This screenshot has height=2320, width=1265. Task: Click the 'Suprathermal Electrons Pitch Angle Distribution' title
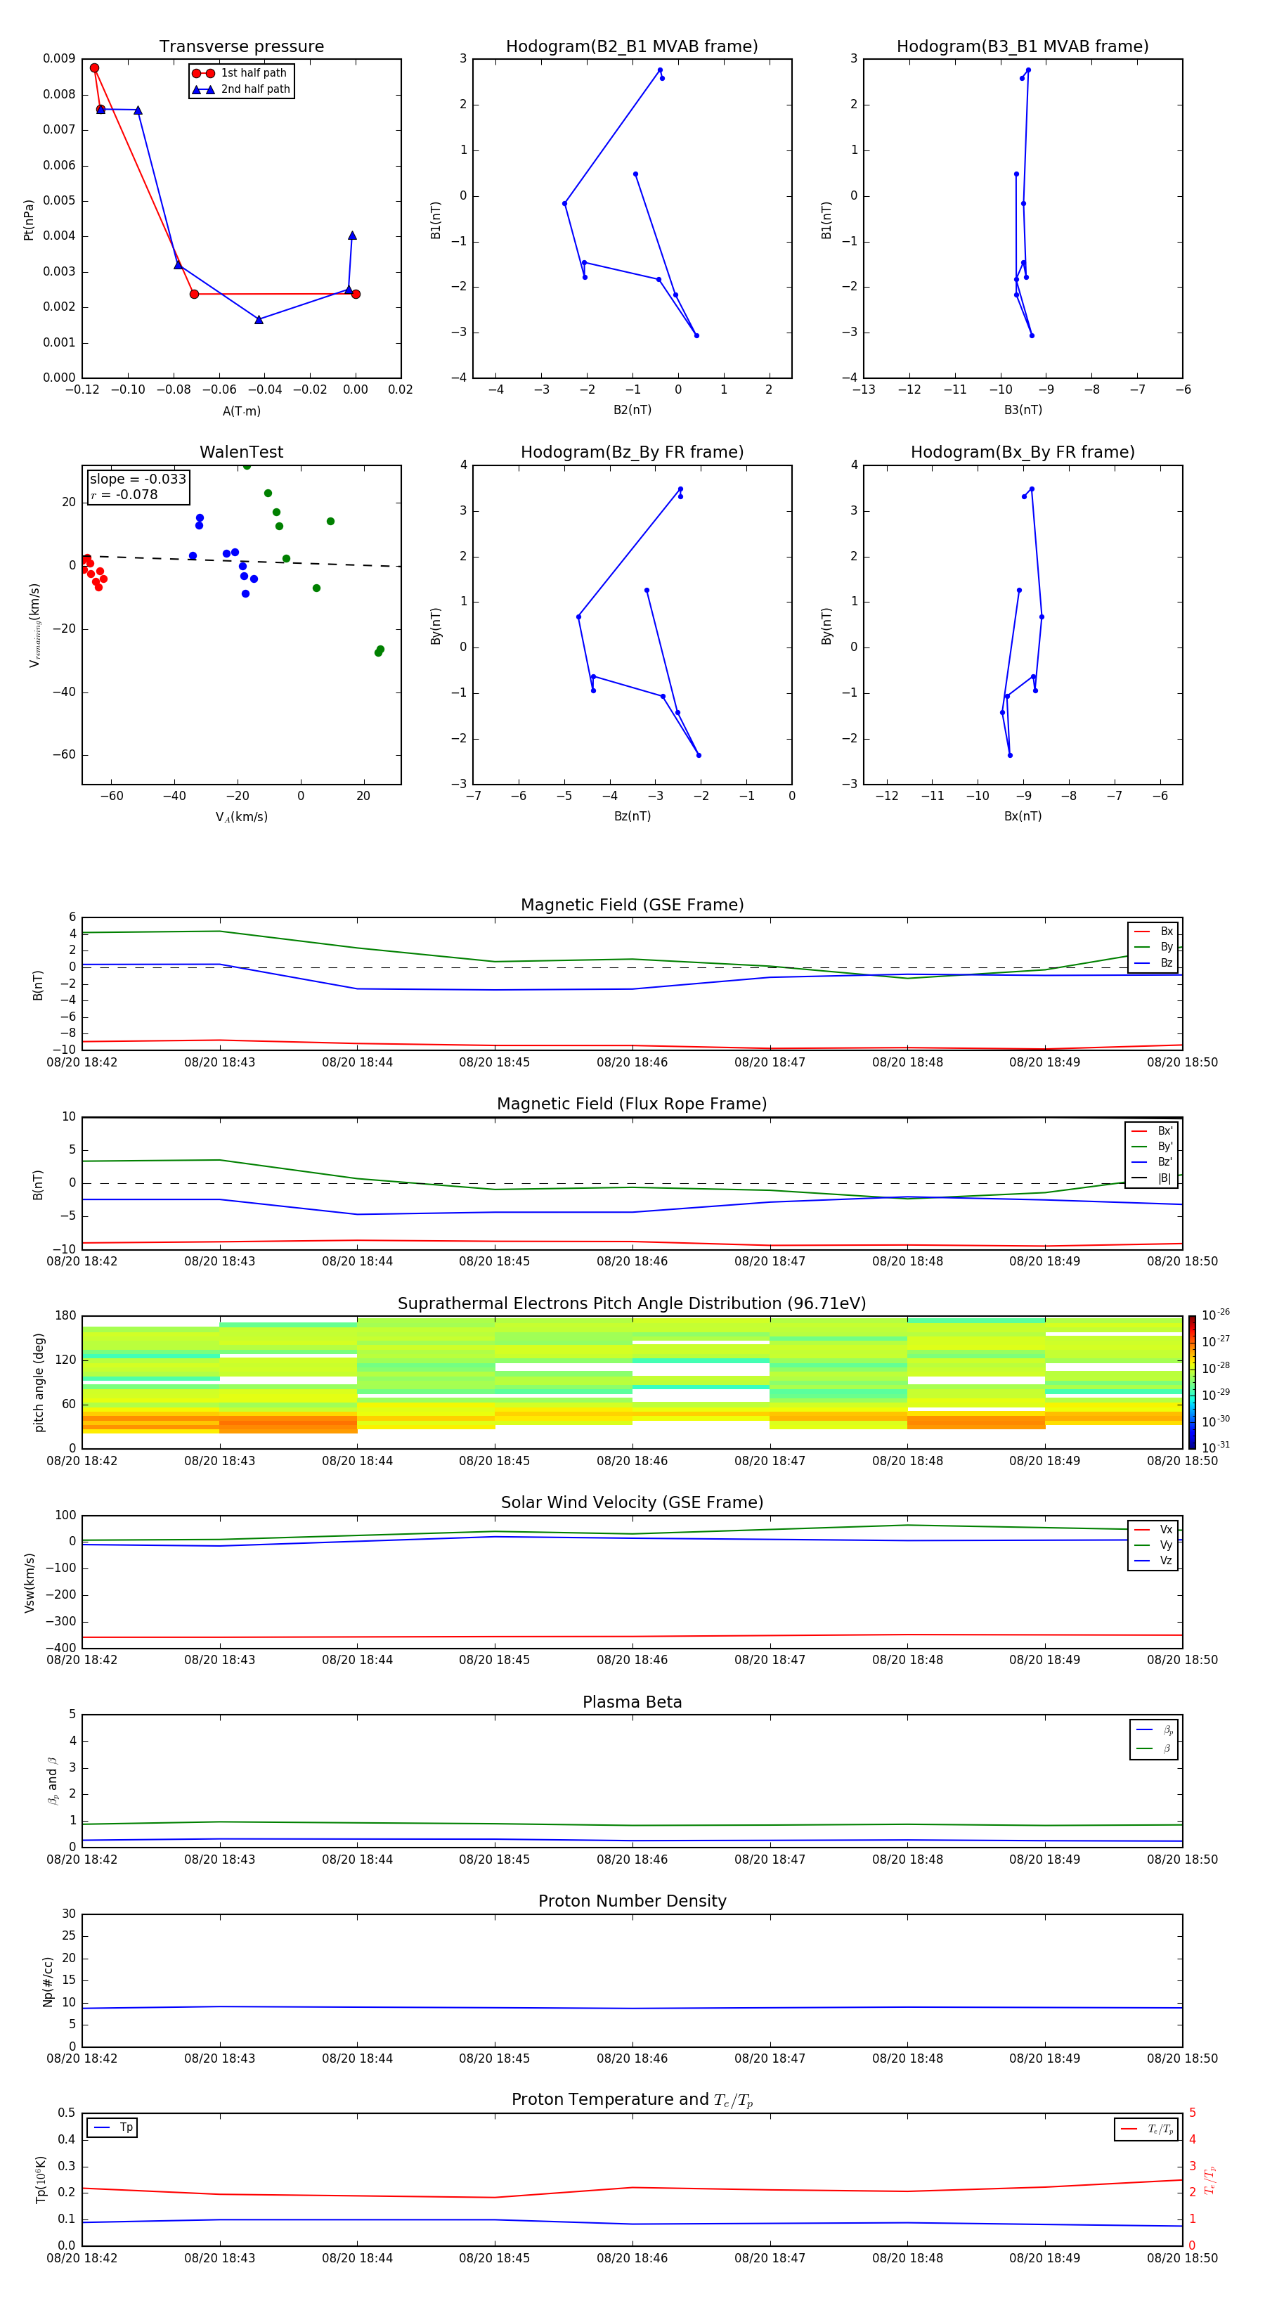click(632, 1304)
